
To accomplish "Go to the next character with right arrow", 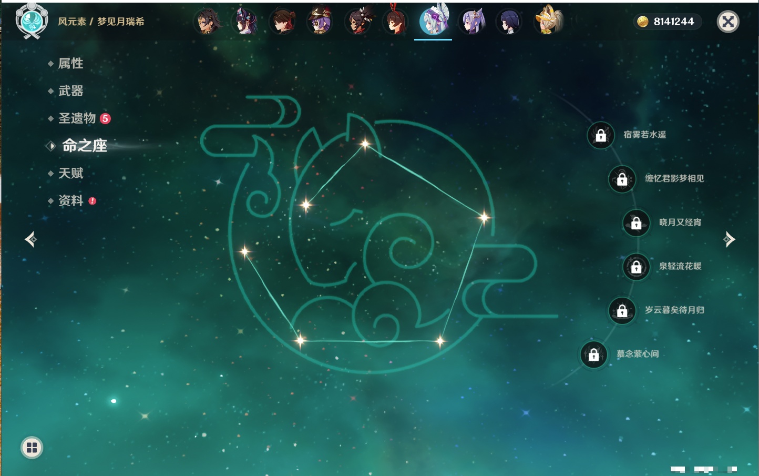I will (729, 239).
